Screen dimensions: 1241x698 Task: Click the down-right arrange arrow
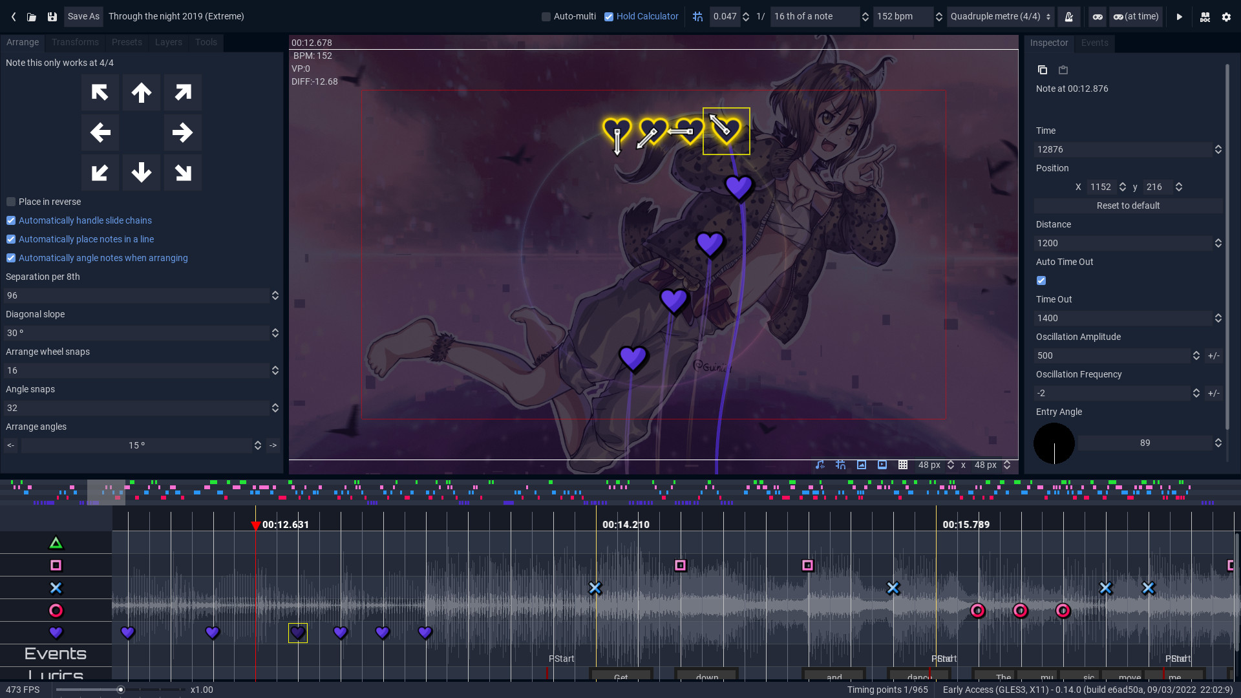(x=183, y=173)
